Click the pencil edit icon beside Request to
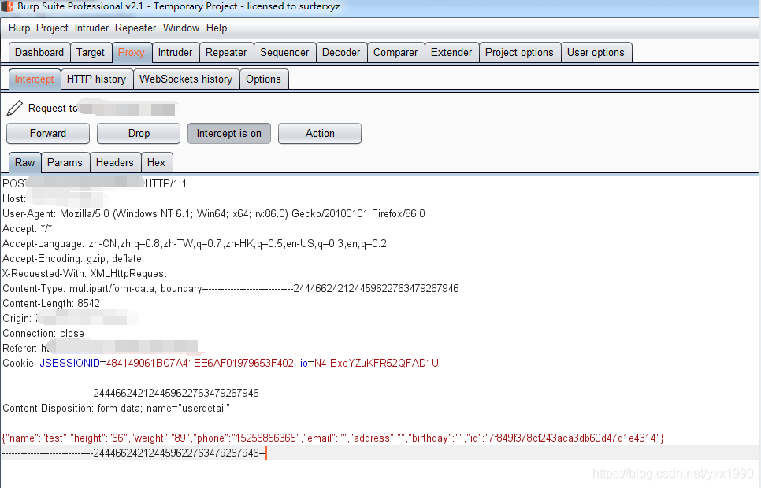The image size is (761, 488). click(x=14, y=108)
